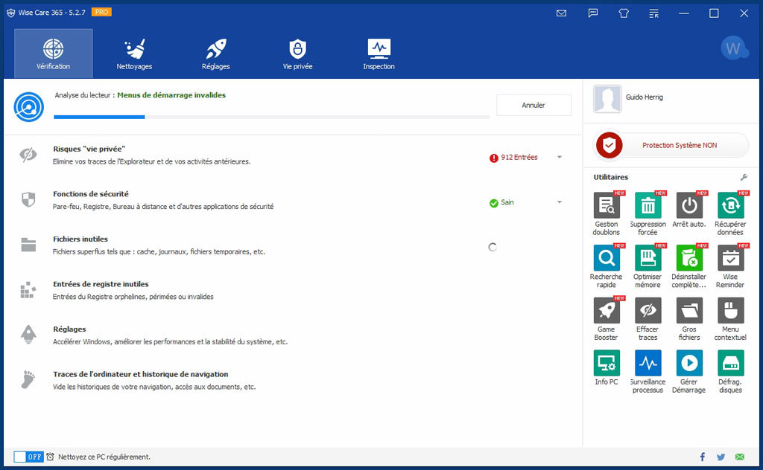
Task: Cancel the scan with Annuler
Action: (534, 105)
